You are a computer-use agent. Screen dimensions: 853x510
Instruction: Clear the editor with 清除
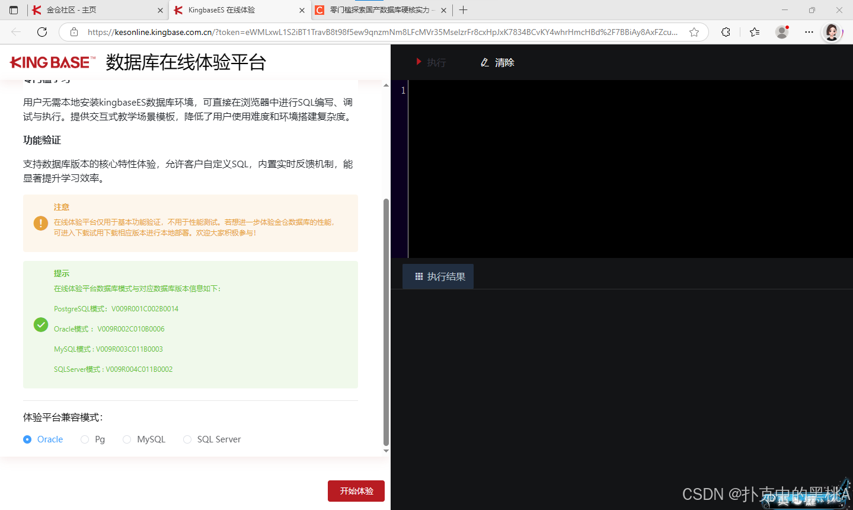(497, 62)
